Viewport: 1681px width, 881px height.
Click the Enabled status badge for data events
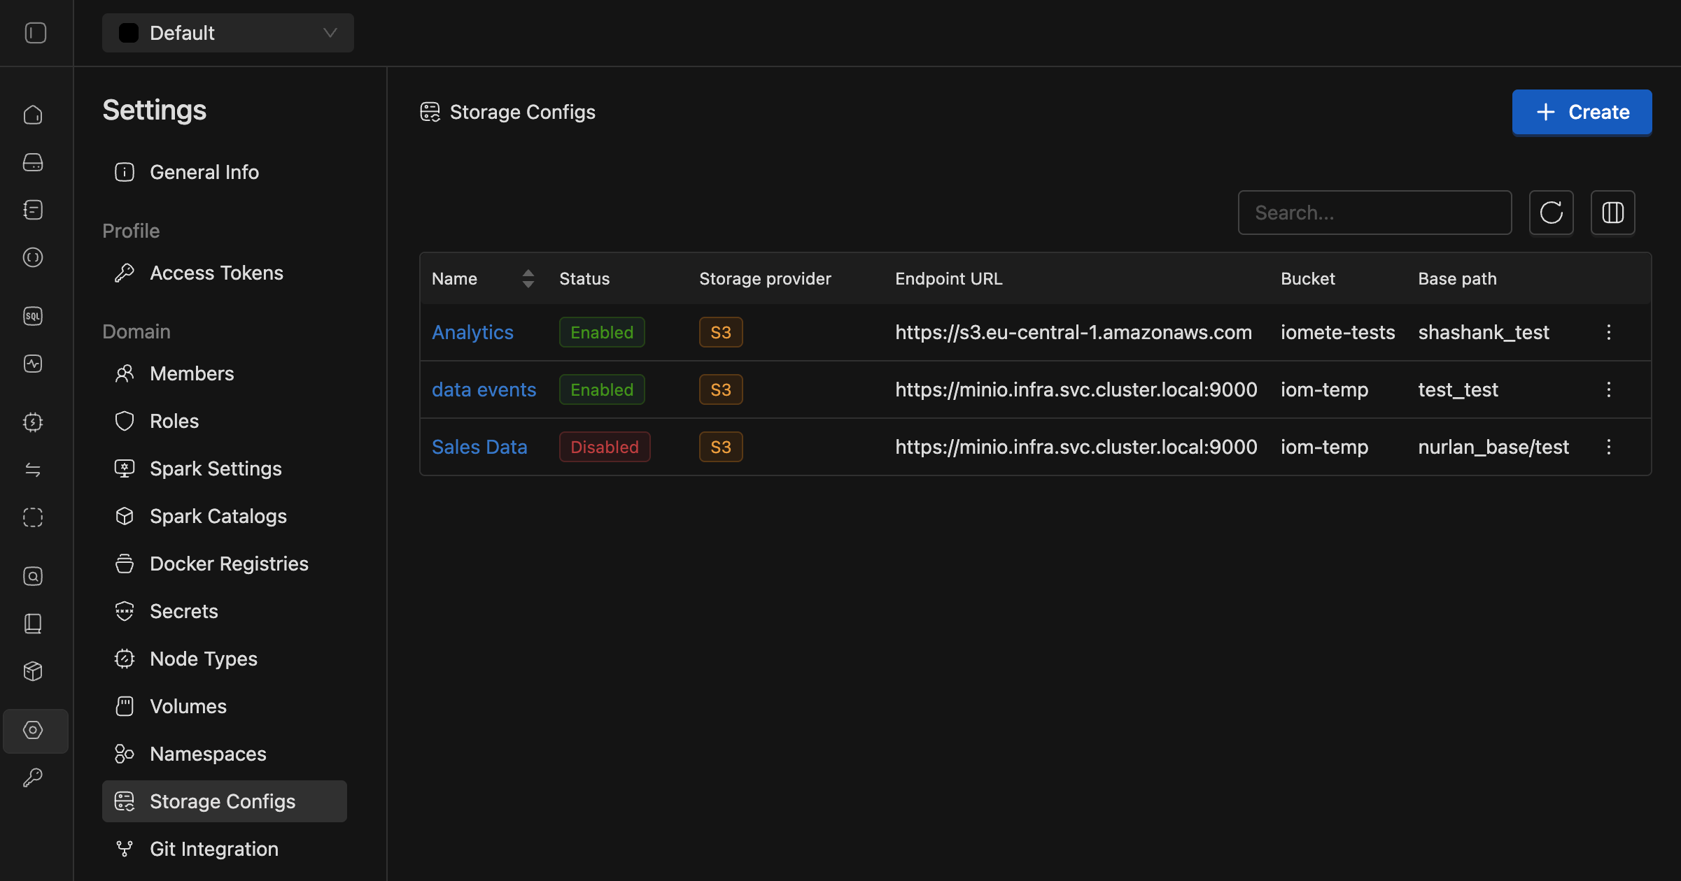[x=602, y=389]
